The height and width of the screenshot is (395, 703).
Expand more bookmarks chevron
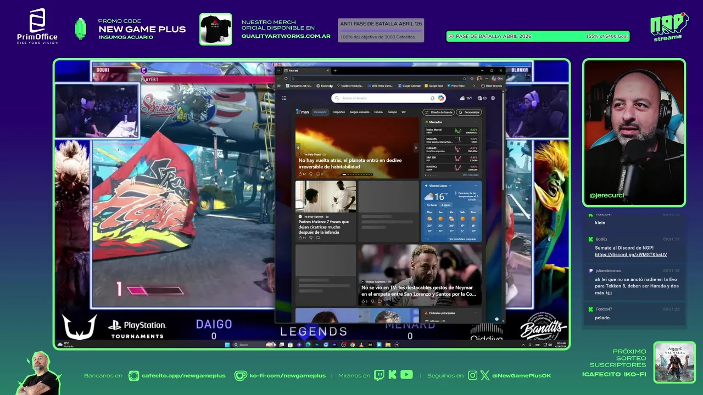(x=473, y=86)
